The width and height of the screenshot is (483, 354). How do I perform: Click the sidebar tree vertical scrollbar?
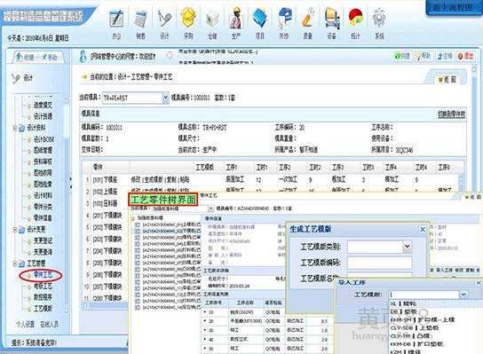(67, 205)
